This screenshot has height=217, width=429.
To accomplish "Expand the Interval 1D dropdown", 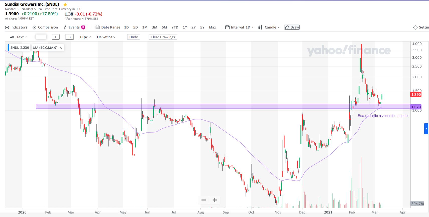I will tap(240, 27).
